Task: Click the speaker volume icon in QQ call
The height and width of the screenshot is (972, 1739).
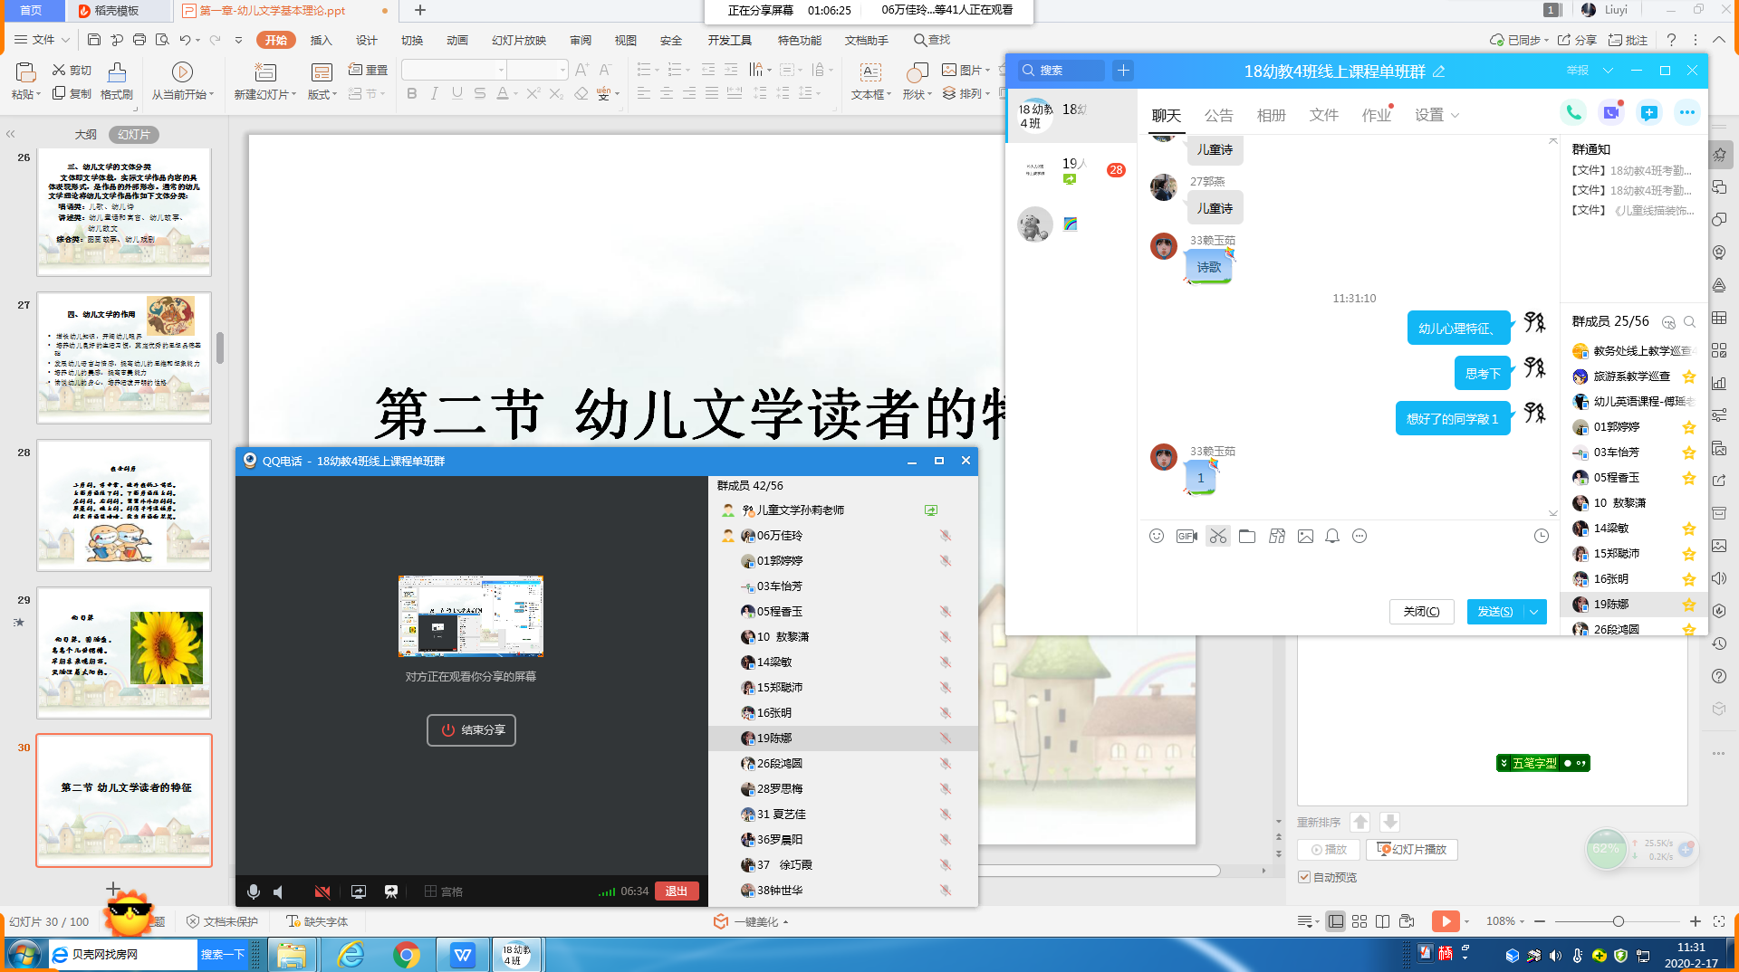Action: click(x=279, y=892)
